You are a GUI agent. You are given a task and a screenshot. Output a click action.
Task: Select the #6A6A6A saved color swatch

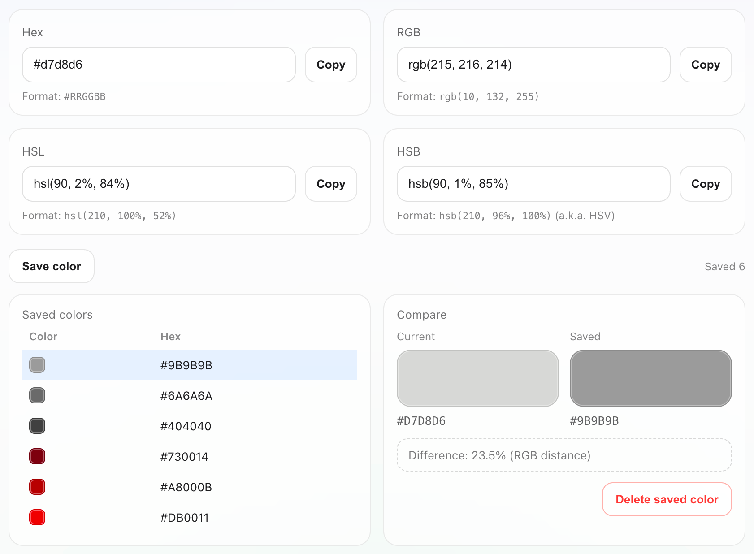tap(37, 395)
